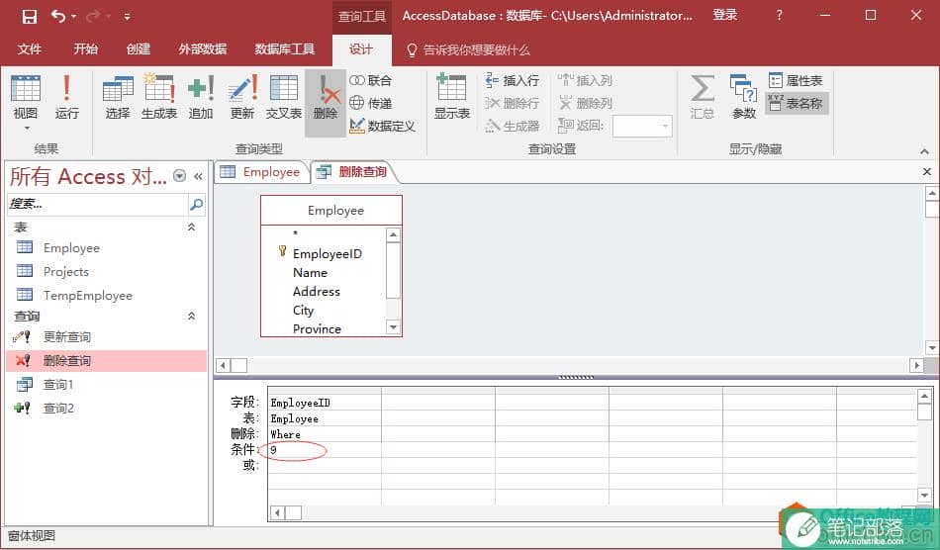Select Projects table in navigation pane

tap(106, 271)
